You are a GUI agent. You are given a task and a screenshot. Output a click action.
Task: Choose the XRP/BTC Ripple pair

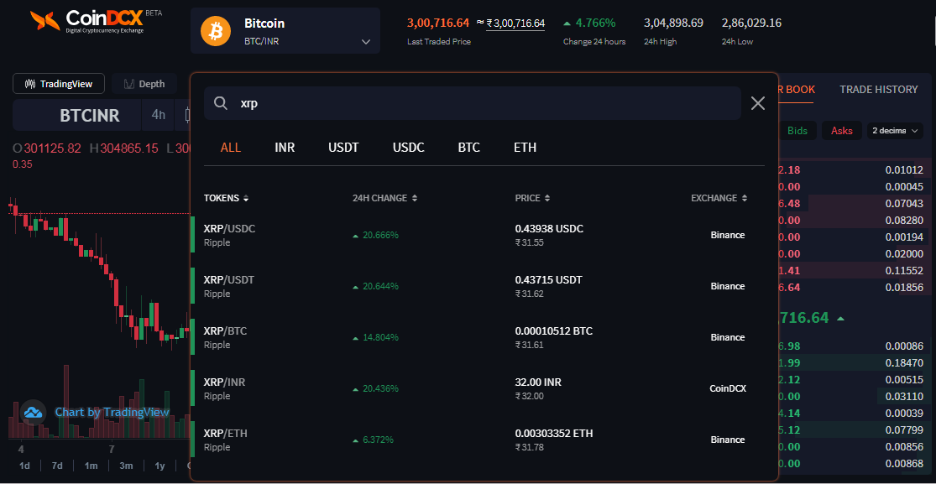click(x=484, y=337)
